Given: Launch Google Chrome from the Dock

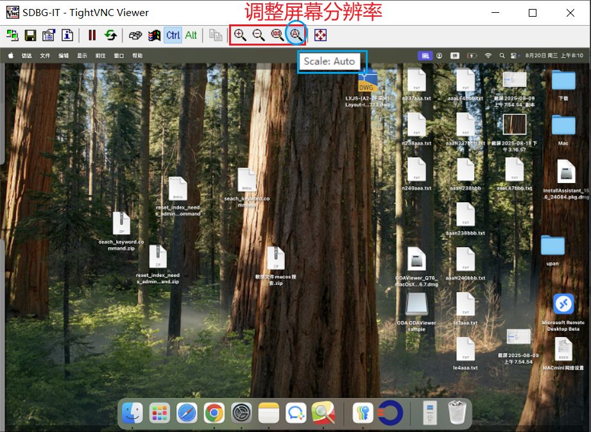Looking at the screenshot, I should (214, 413).
